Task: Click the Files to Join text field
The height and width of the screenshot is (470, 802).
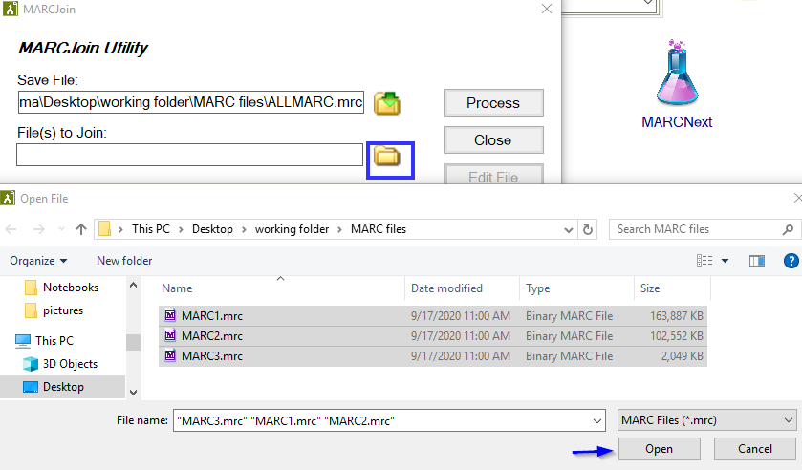Action: coord(189,155)
